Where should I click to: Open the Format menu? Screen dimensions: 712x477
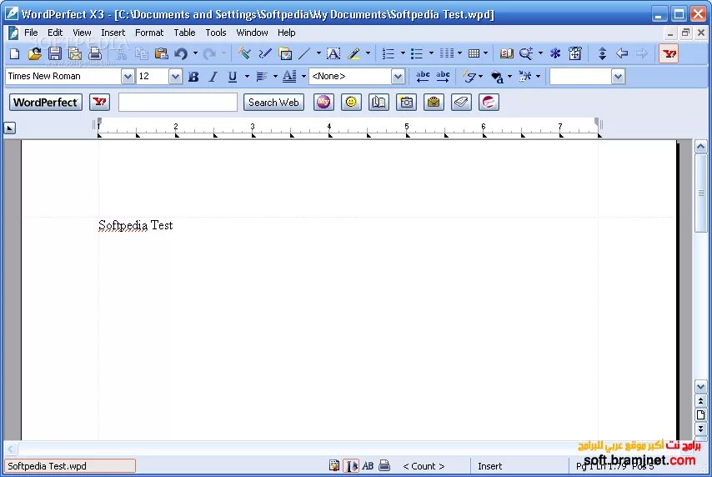click(x=149, y=33)
